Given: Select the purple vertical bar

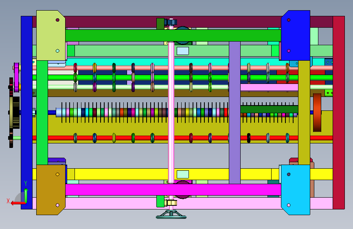Looking at the screenshot, I should 235,113.
